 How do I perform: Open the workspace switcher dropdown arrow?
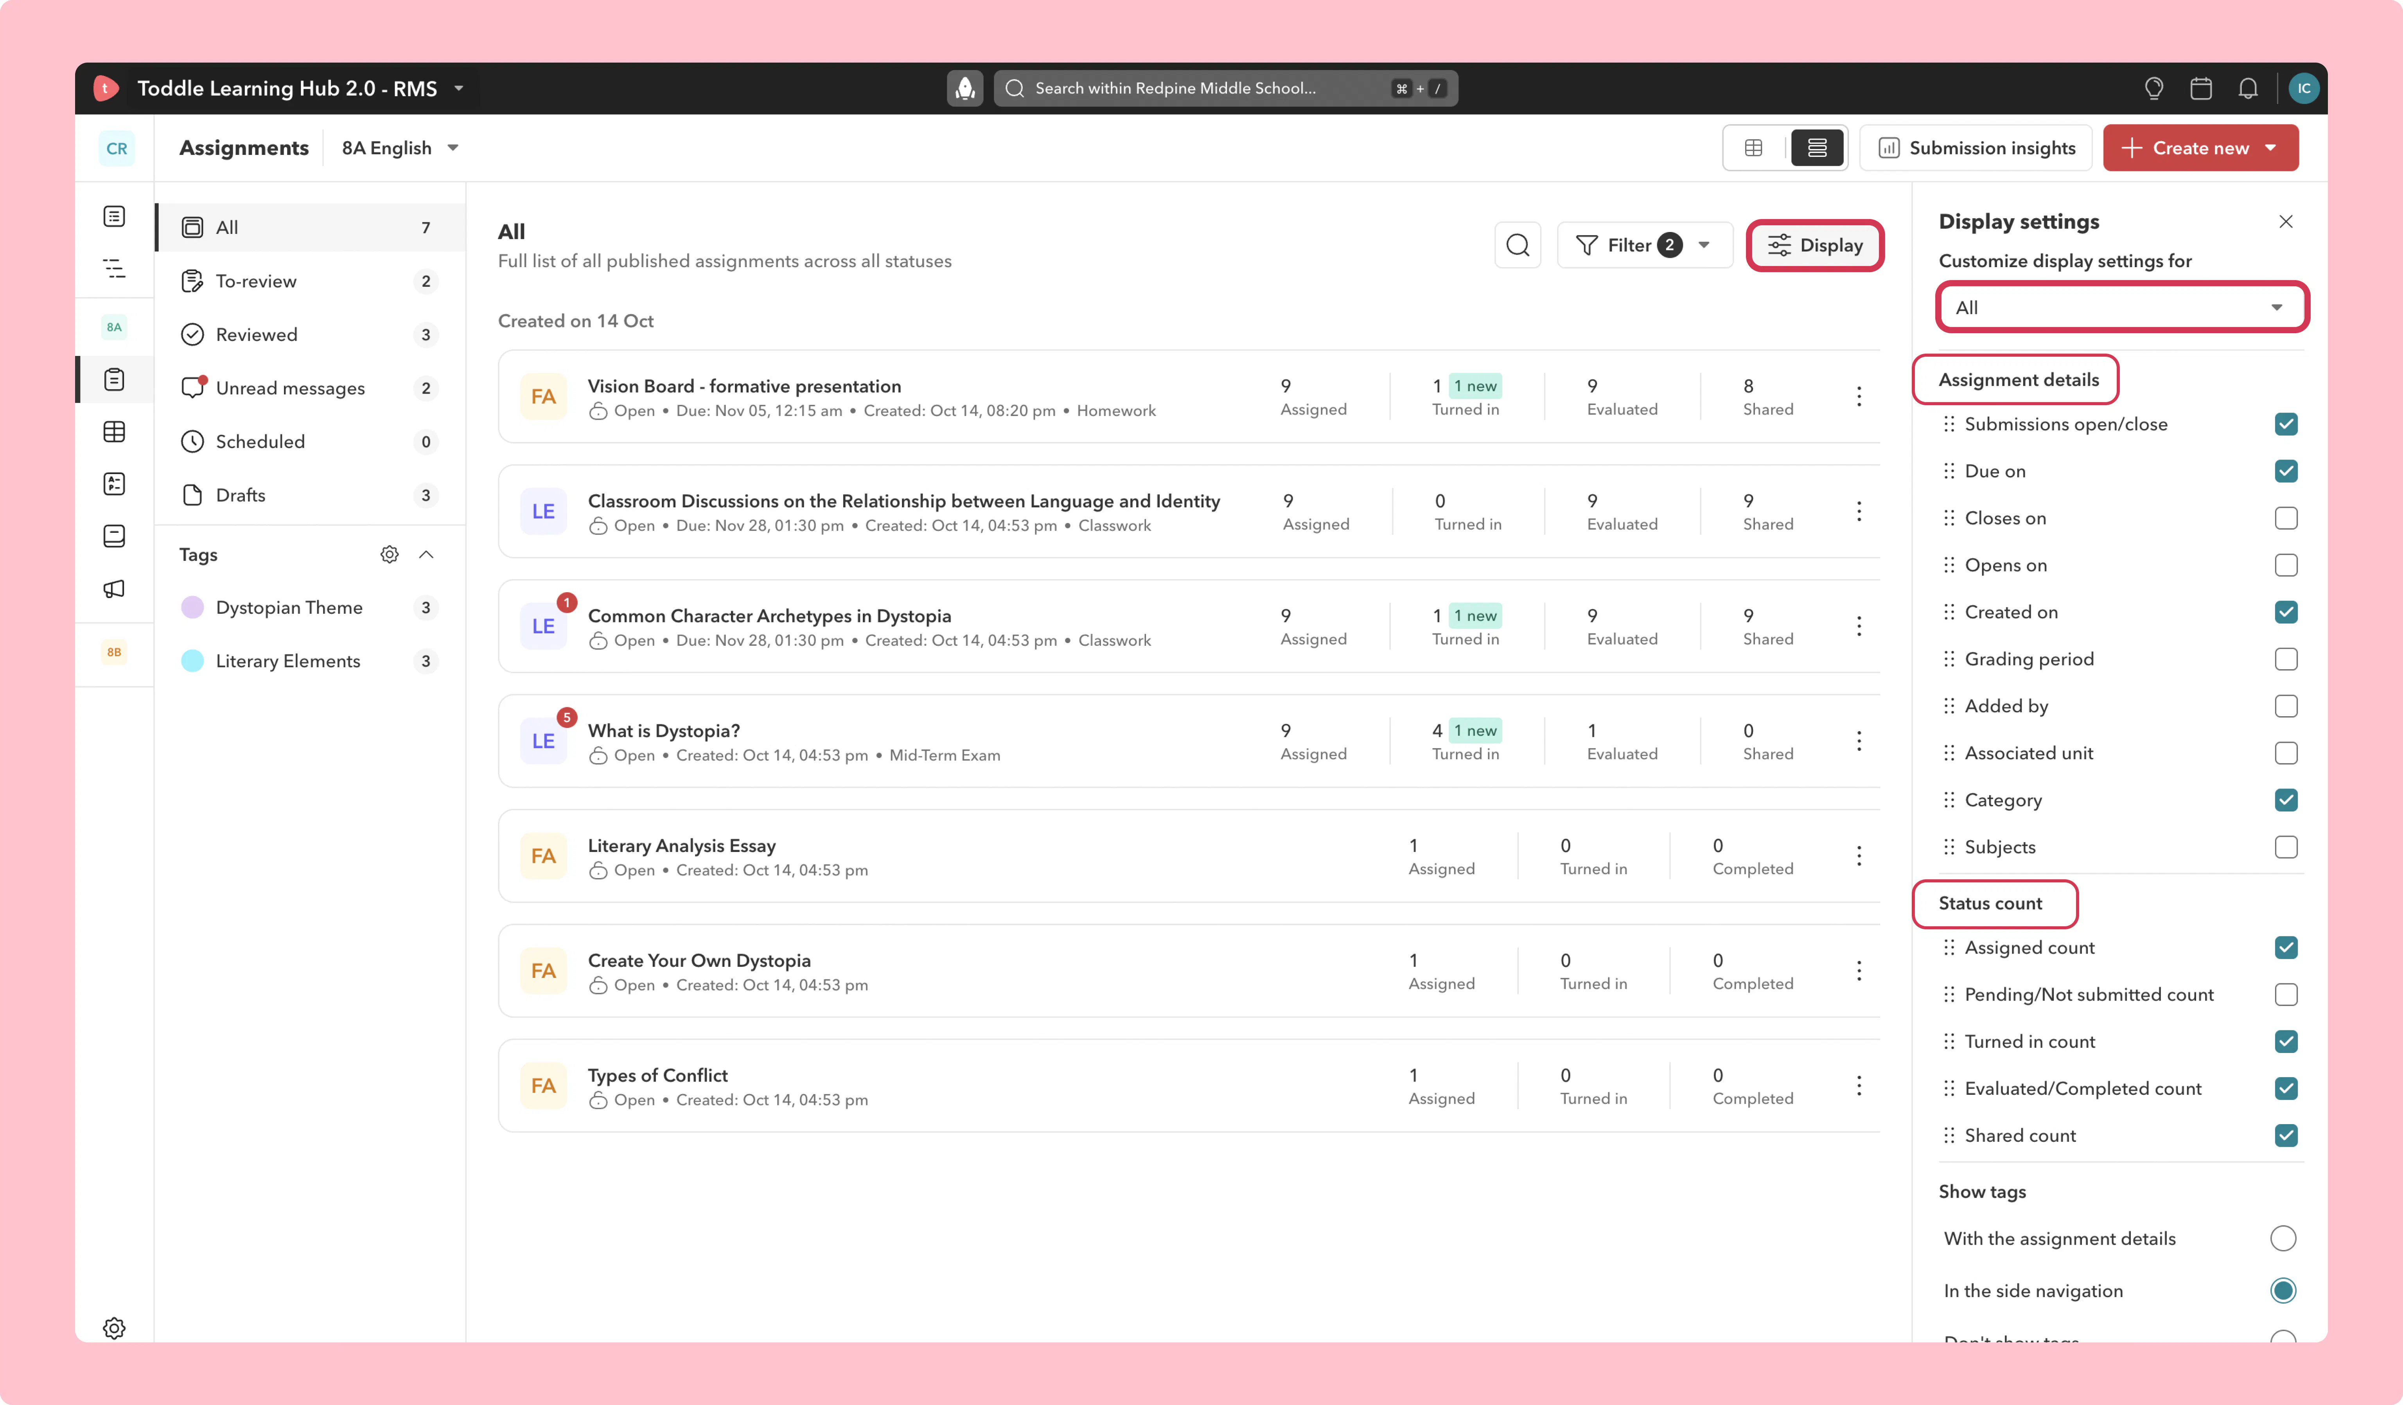[x=459, y=89]
